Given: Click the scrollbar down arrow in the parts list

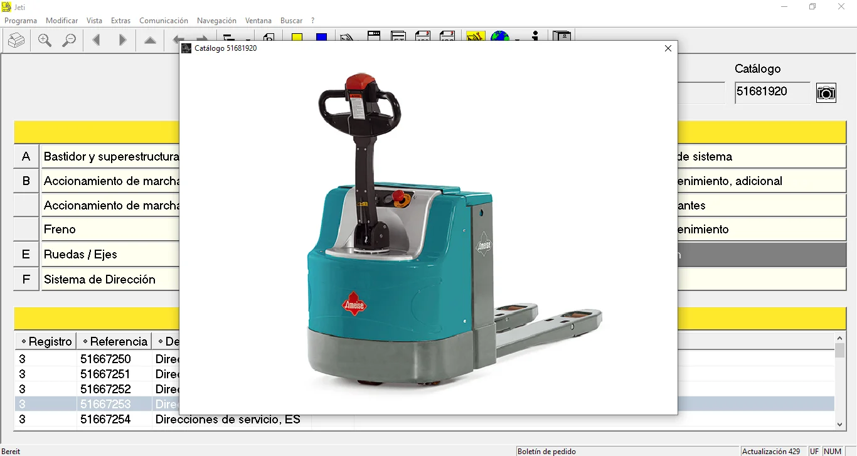Looking at the screenshot, I should point(840,423).
